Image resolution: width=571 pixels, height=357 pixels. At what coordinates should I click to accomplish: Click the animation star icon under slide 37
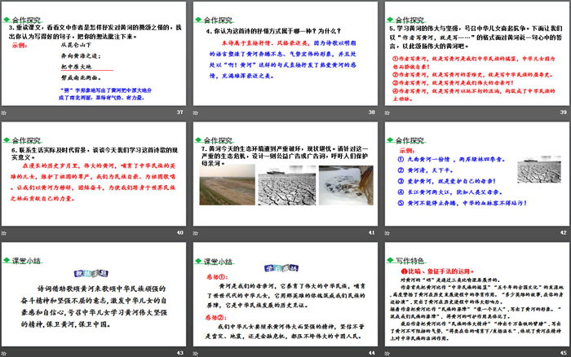[3, 112]
